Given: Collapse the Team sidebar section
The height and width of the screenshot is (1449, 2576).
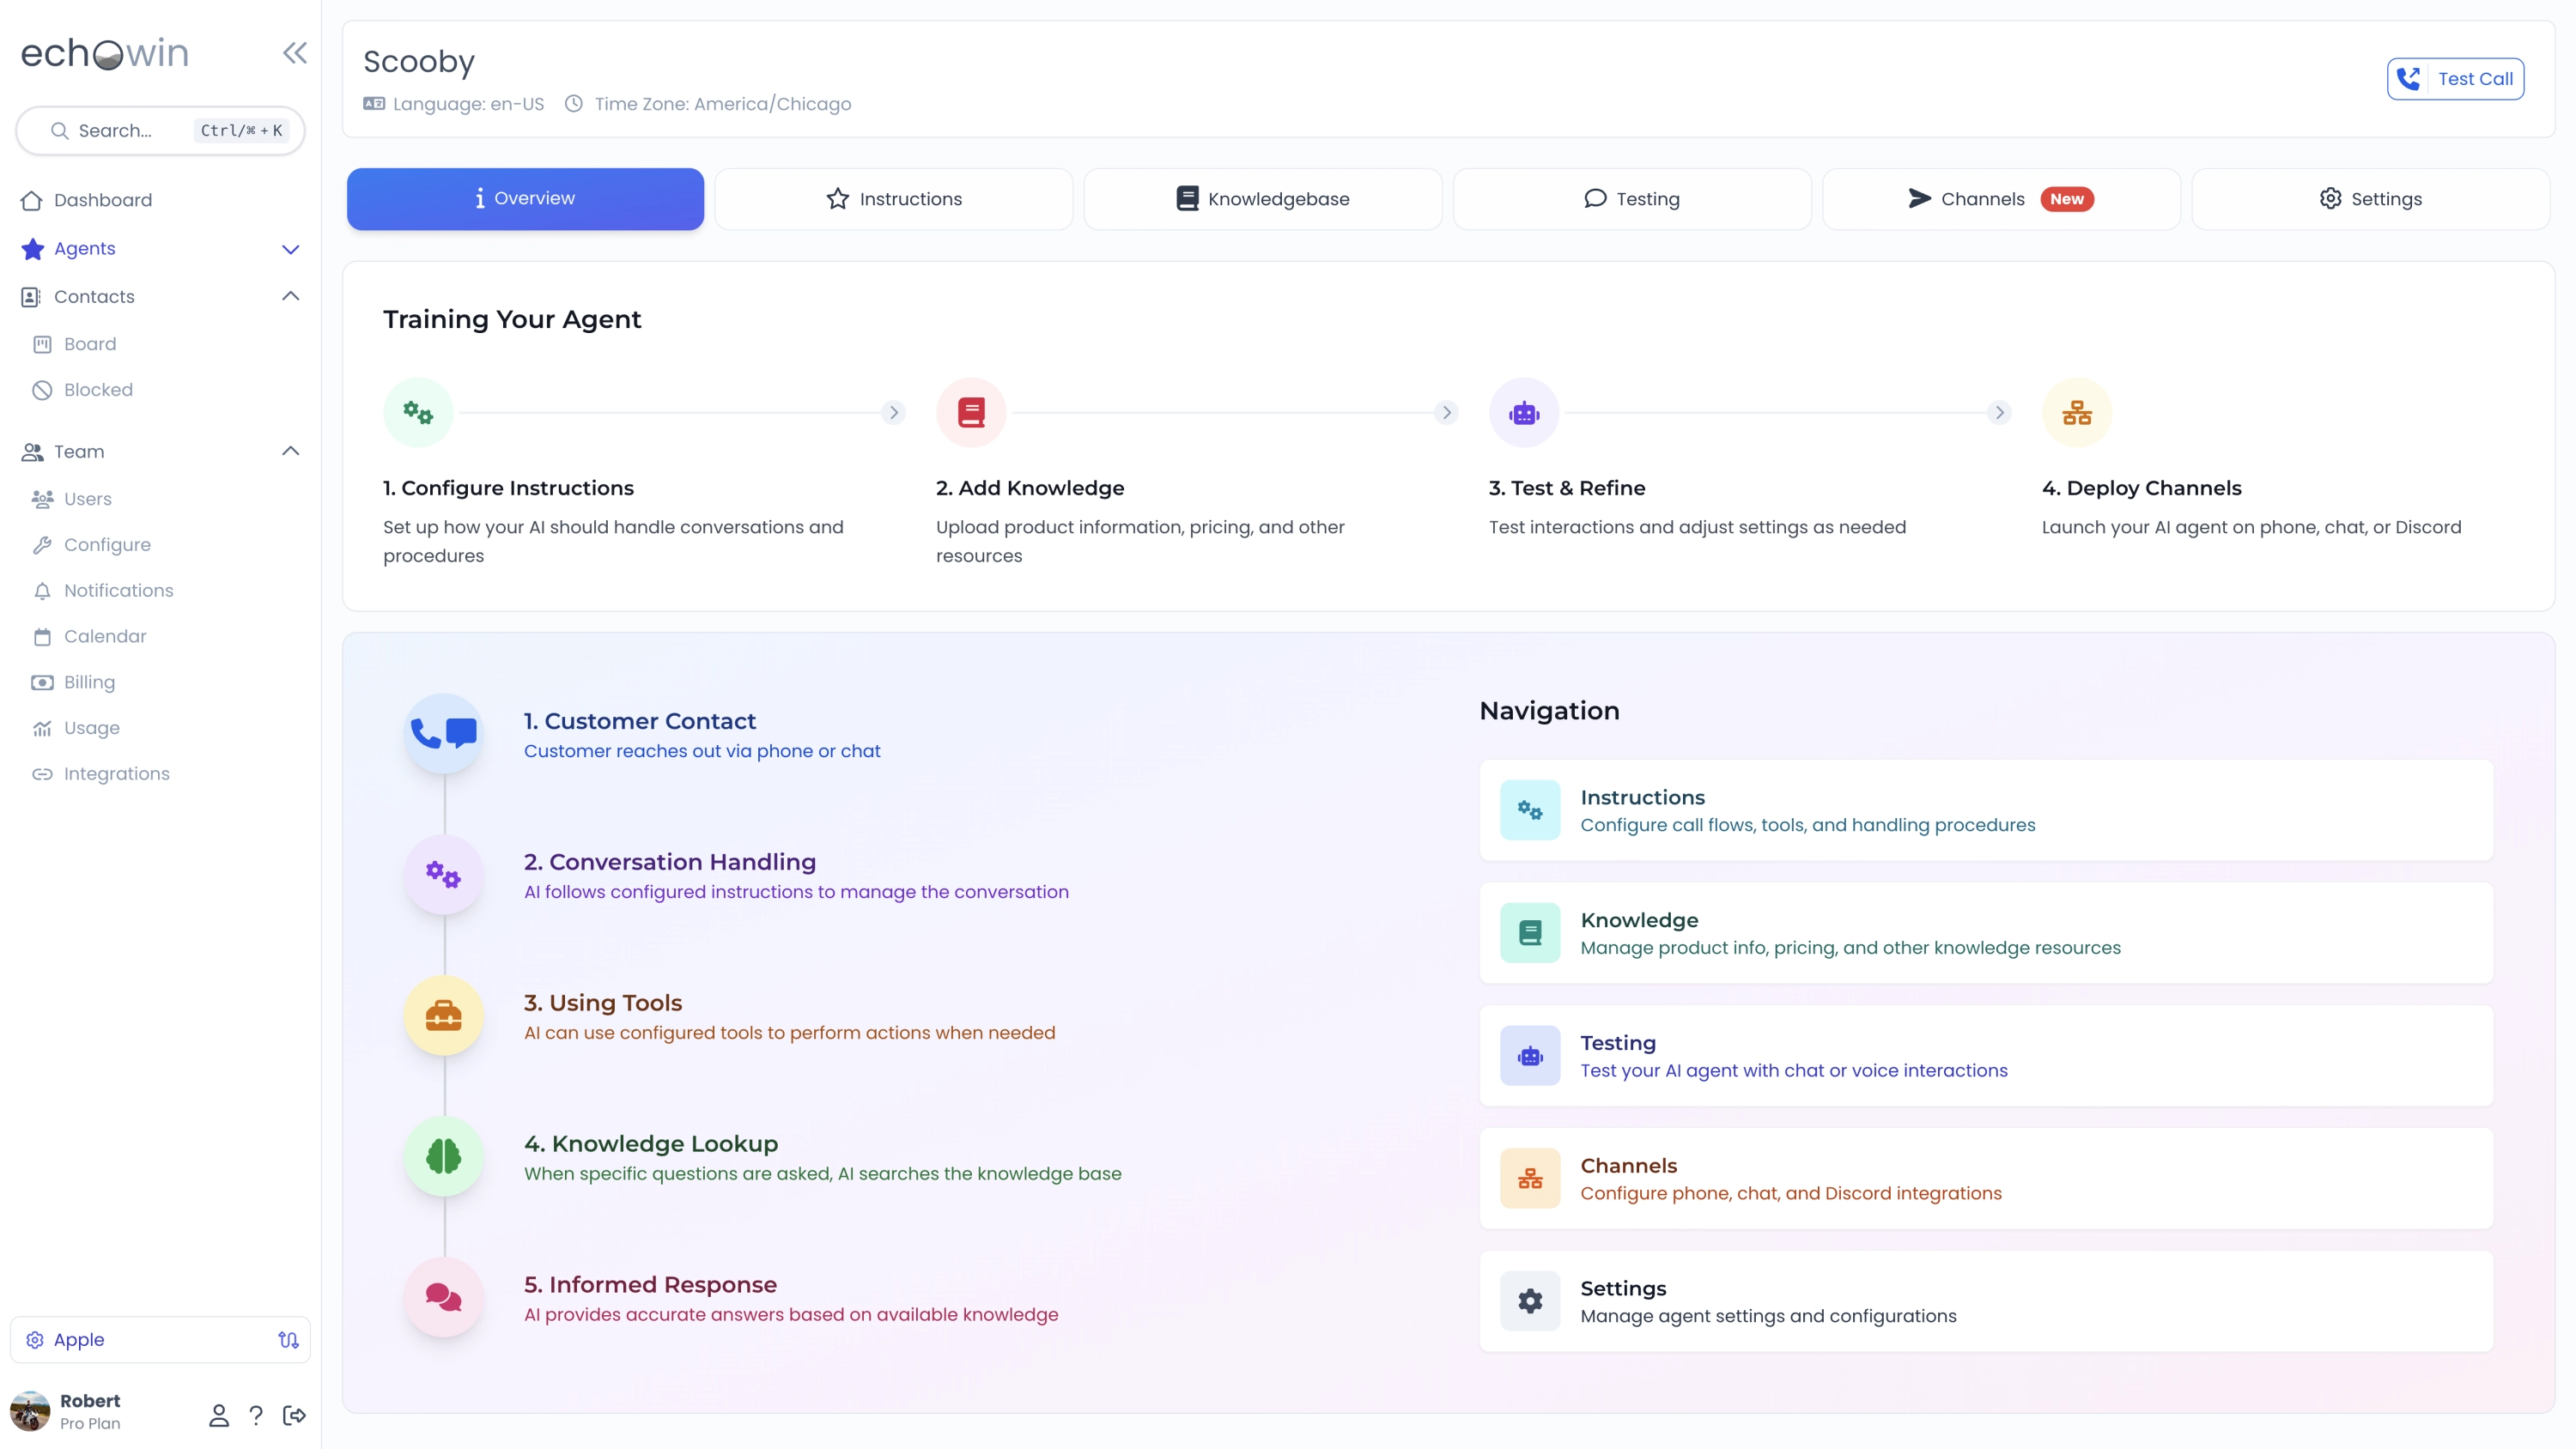Looking at the screenshot, I should [x=289, y=452].
